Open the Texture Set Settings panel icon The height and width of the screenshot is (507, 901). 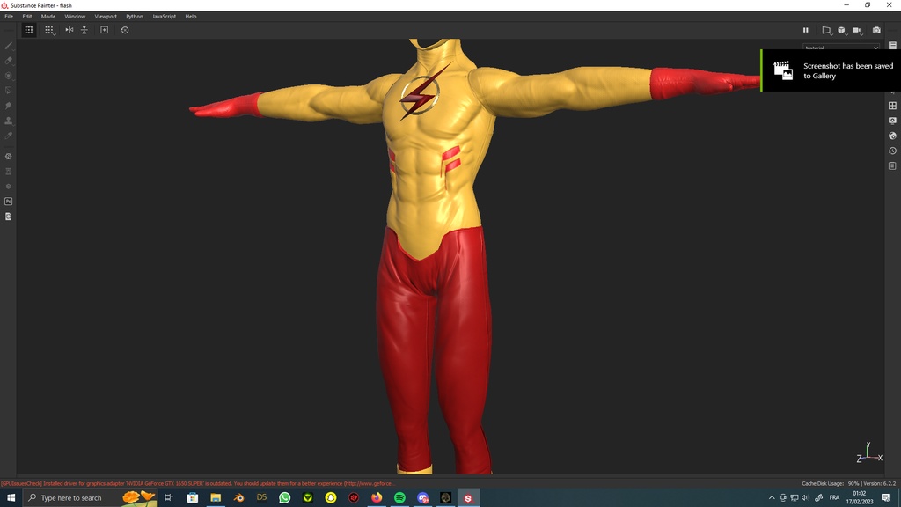[892, 165]
